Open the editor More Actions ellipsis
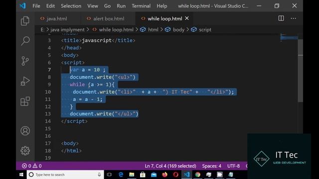The width and height of the screenshot is (319, 179). [293, 18]
